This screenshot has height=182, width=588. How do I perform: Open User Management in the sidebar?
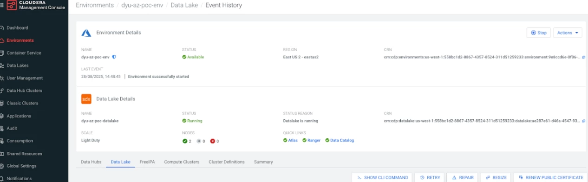click(24, 78)
